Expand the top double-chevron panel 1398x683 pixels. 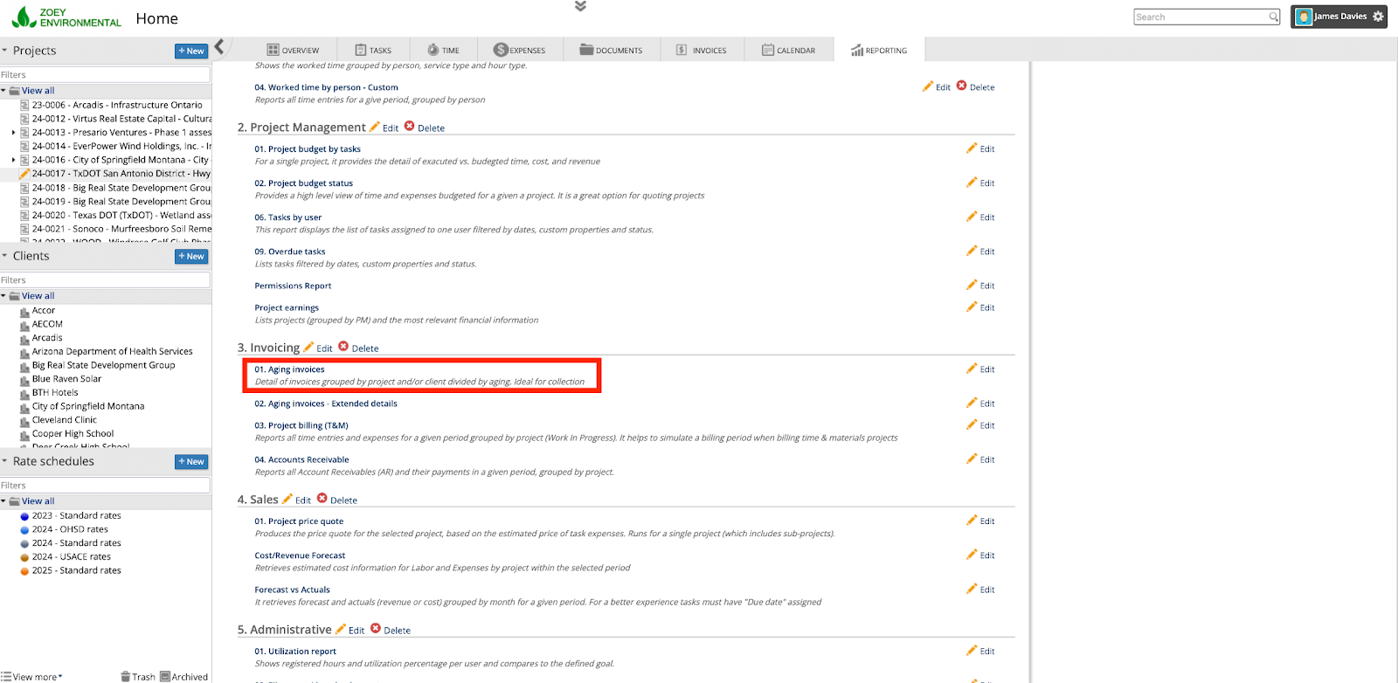580,6
